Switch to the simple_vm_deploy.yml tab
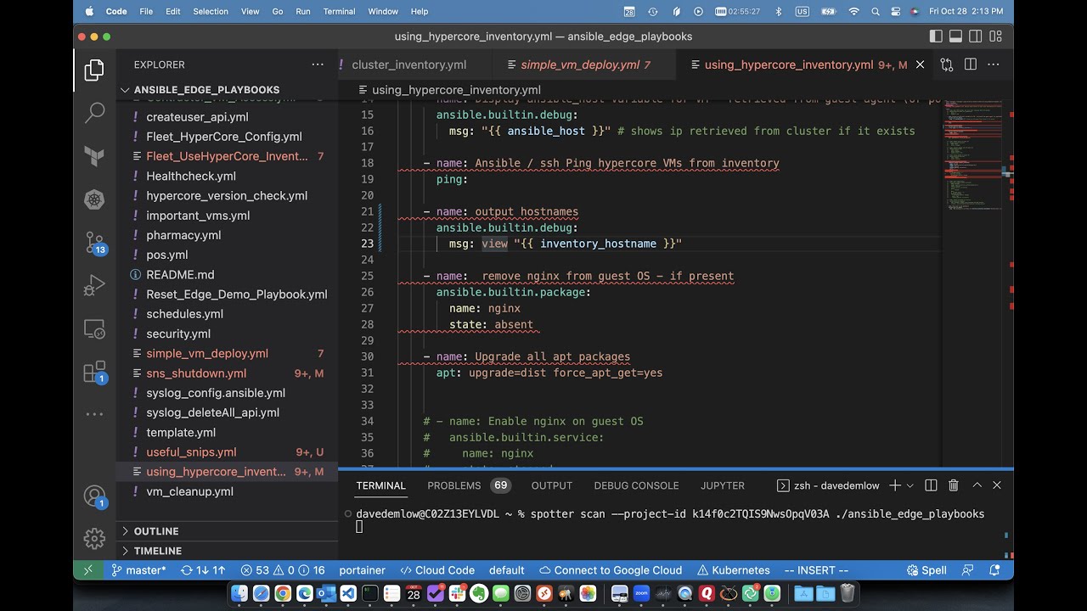Image resolution: width=1087 pixels, height=611 pixels. pyautogui.click(x=585, y=64)
